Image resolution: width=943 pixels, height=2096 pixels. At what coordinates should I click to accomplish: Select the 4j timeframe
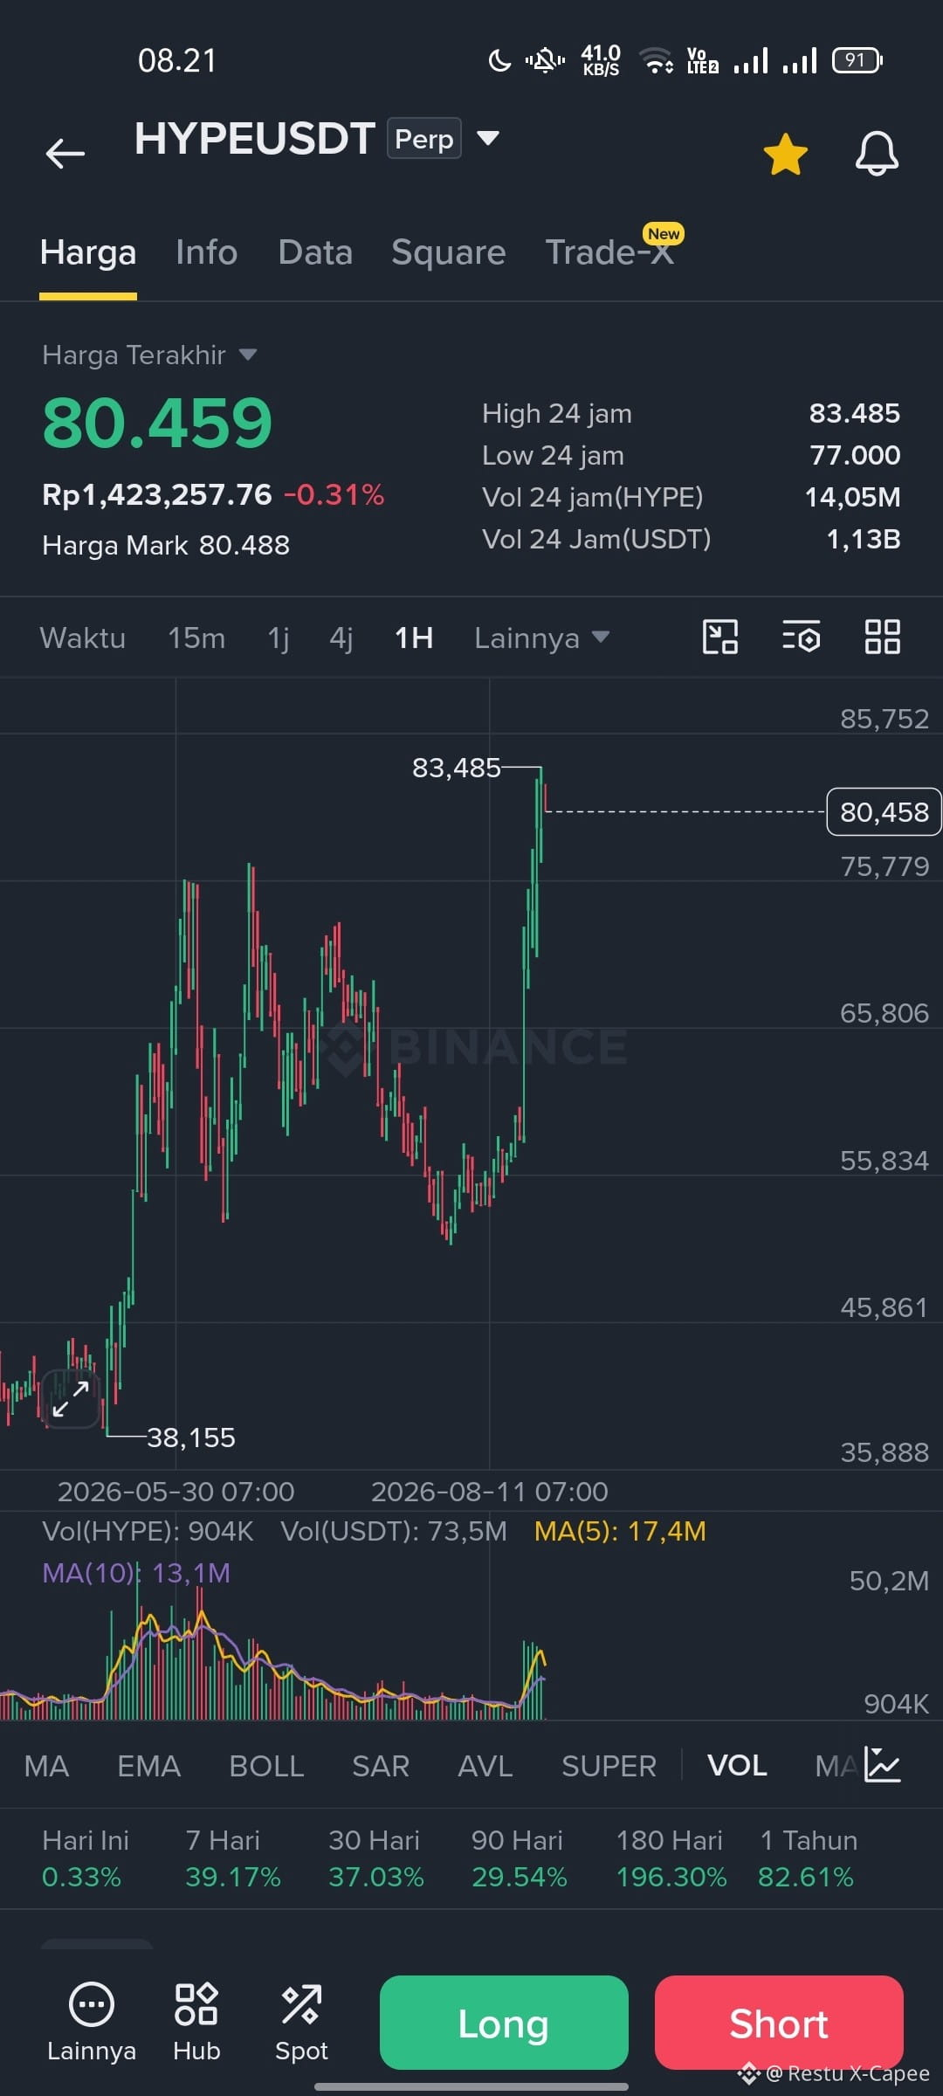[341, 638]
